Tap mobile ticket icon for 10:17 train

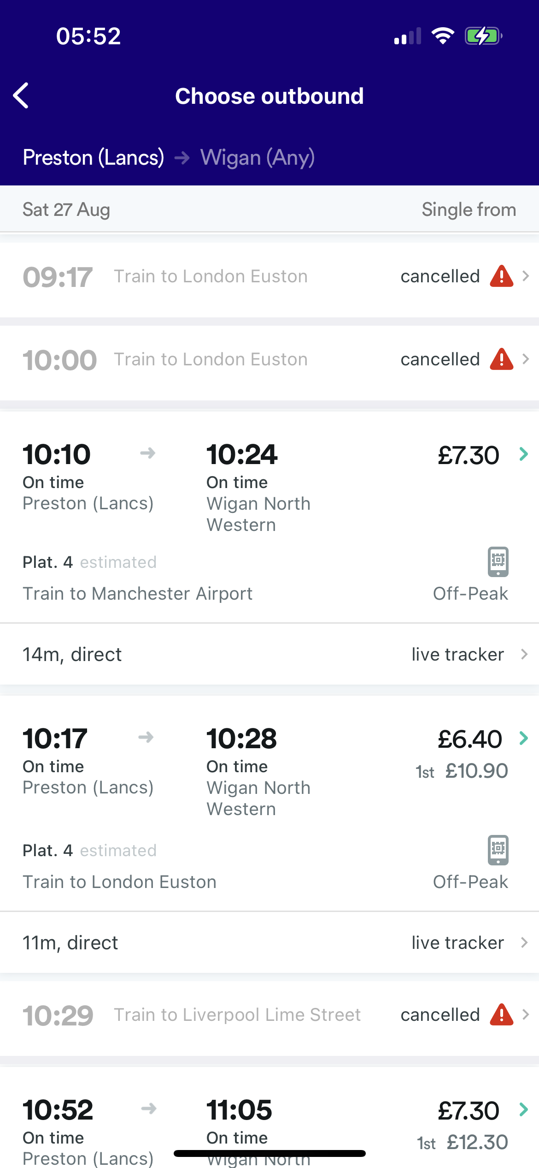[x=498, y=850]
